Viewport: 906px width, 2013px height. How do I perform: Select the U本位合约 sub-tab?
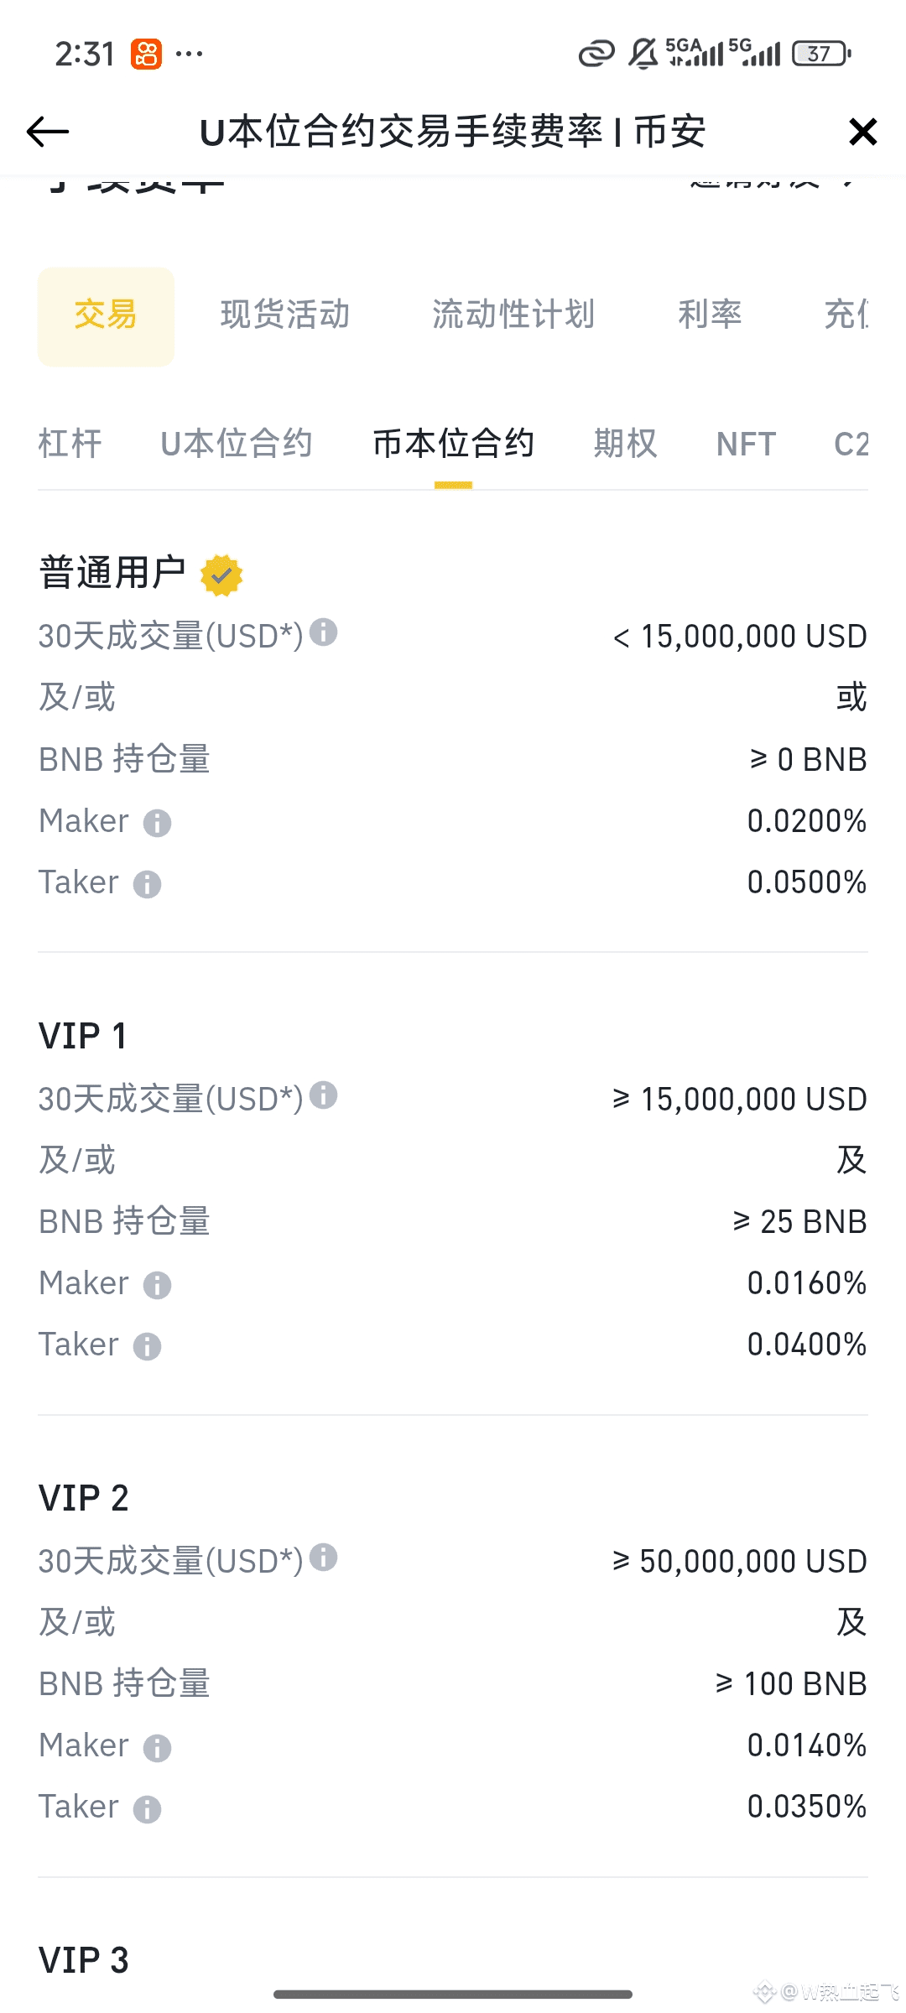[x=237, y=444]
